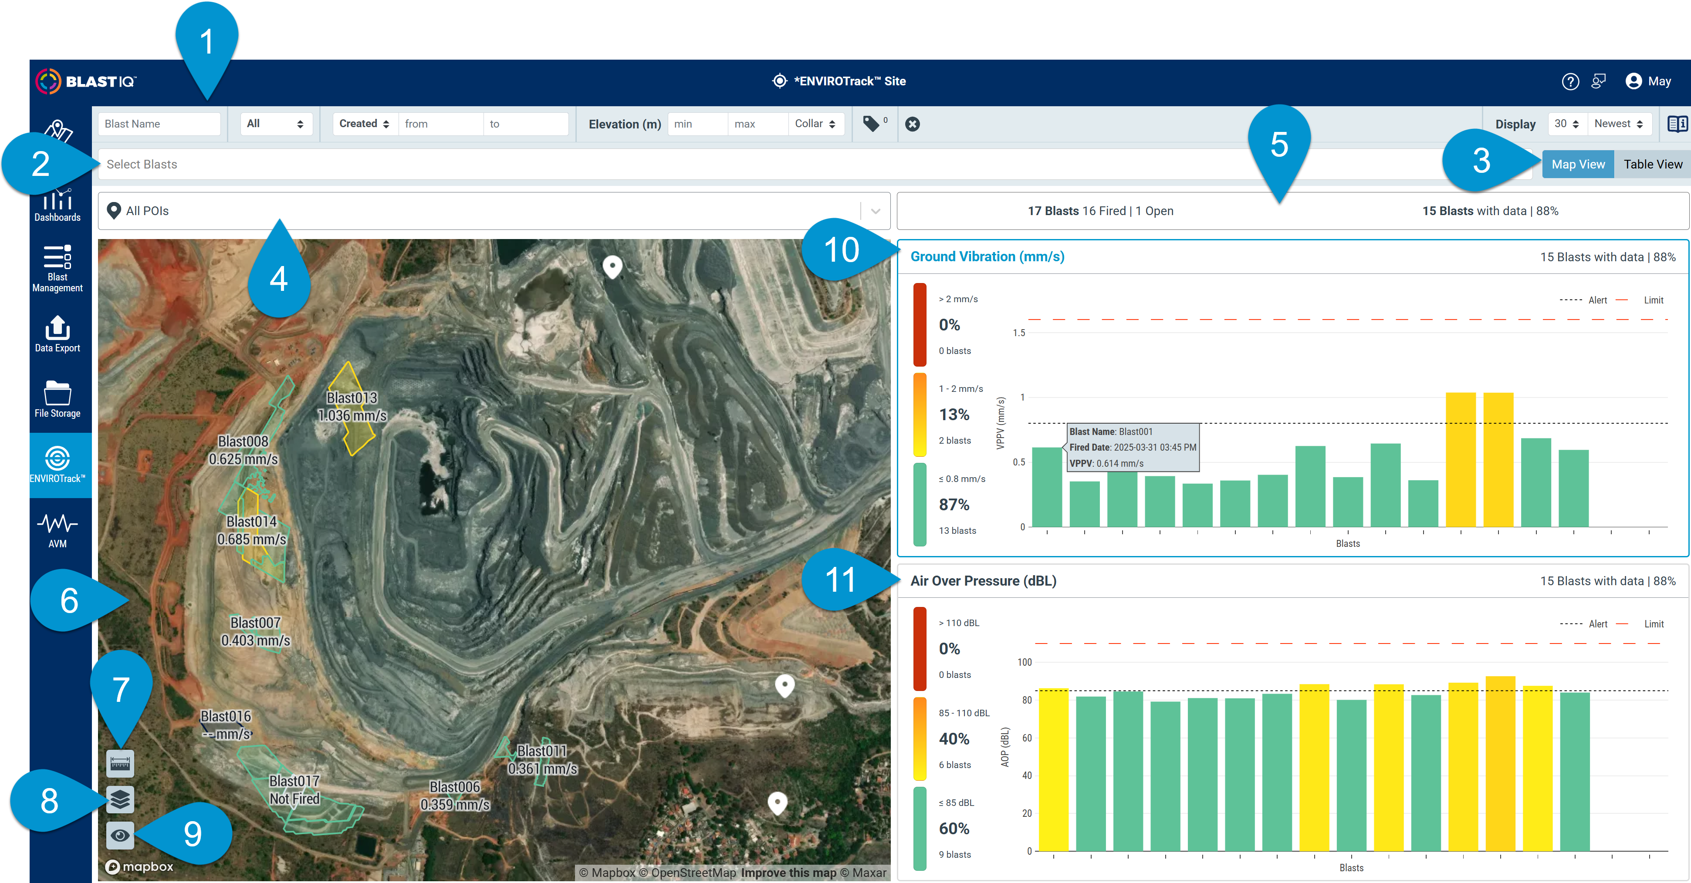Click the Elevation max field
The image size is (1691, 883).
[758, 123]
